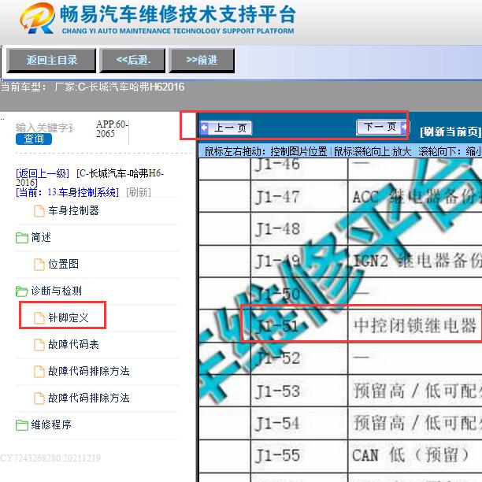The height and width of the screenshot is (482, 482).
Task: Click the left arrow on 上一页 button
Action: 204,128
